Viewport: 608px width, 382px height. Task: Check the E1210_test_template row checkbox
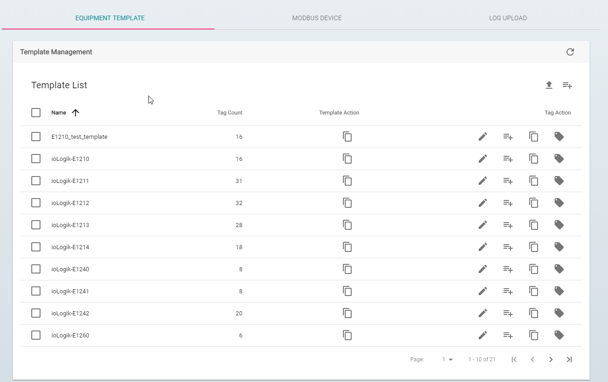click(x=36, y=137)
